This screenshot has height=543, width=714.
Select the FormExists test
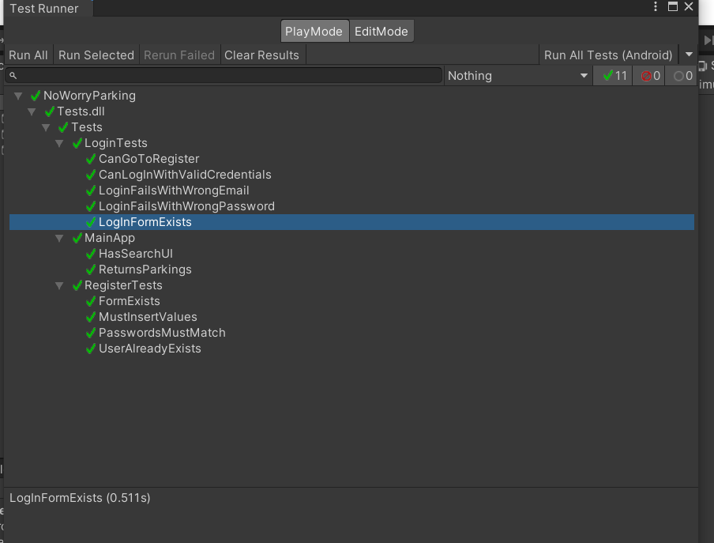tap(351, 301)
